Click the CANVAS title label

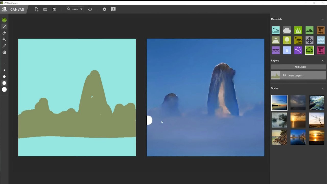click(x=17, y=9)
